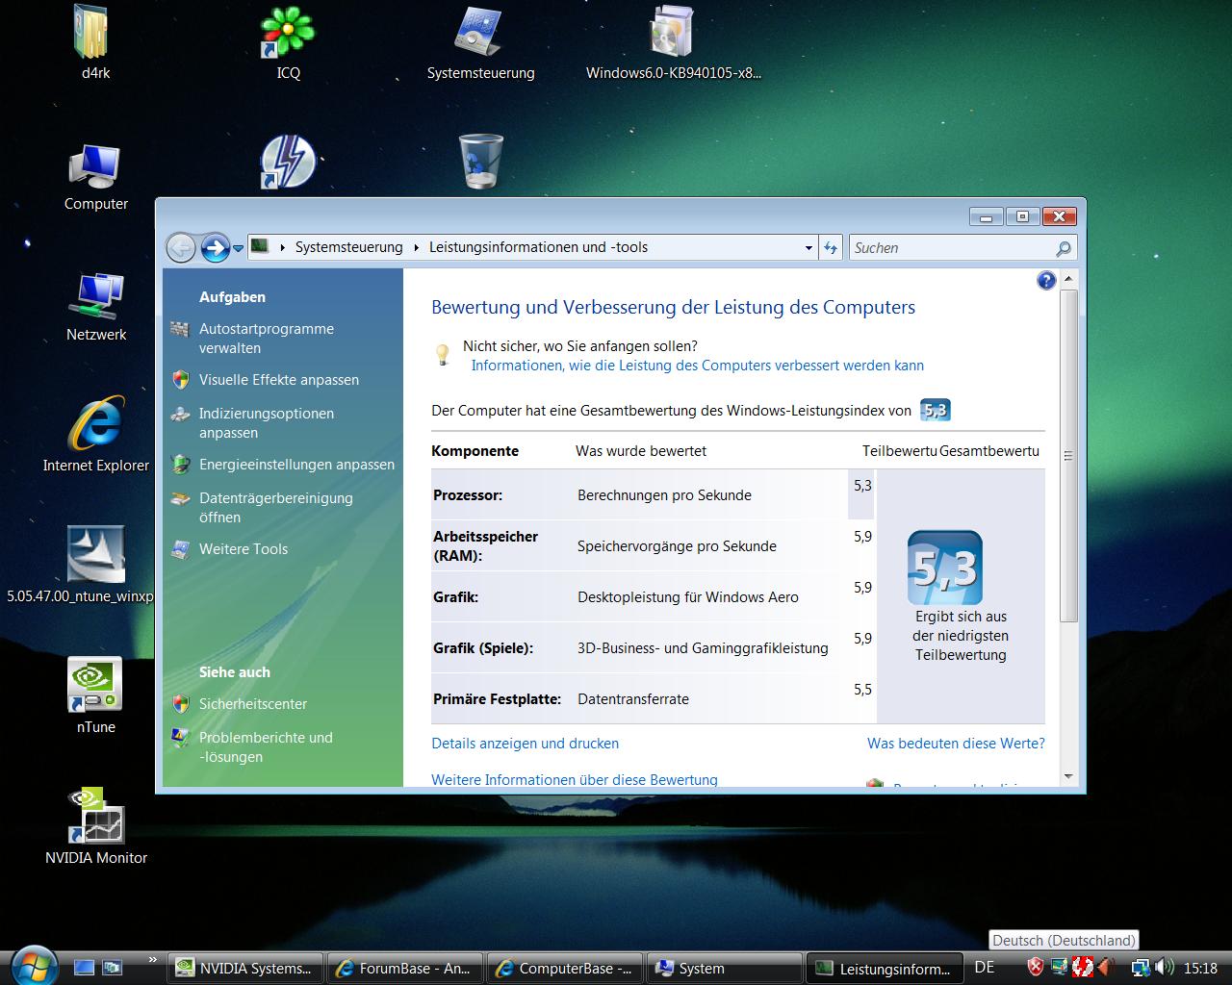Screen dimensions: 1232x985
Task: Click Details anzeigen und drucken
Action: pyautogui.click(x=526, y=744)
